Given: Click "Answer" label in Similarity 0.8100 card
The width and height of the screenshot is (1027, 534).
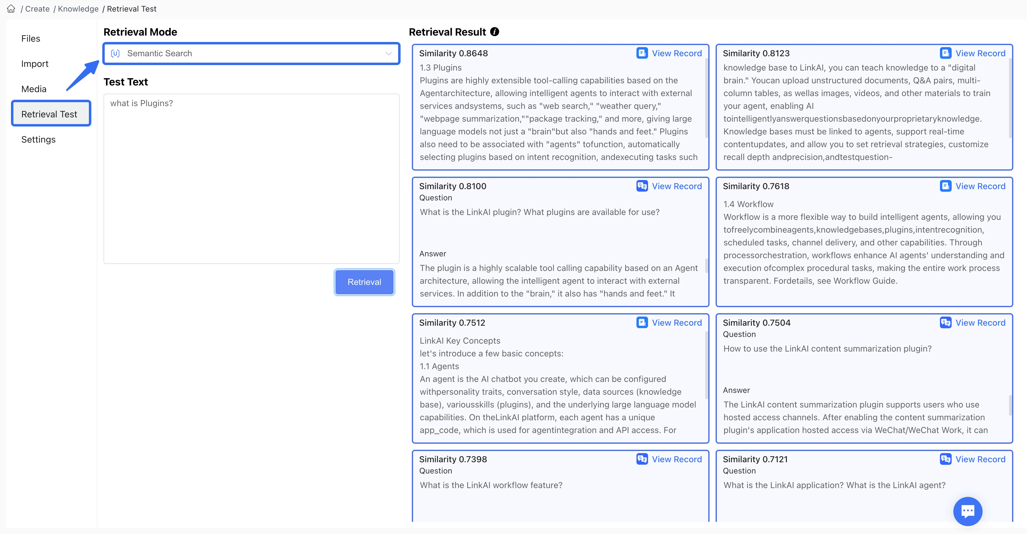Looking at the screenshot, I should click(433, 254).
